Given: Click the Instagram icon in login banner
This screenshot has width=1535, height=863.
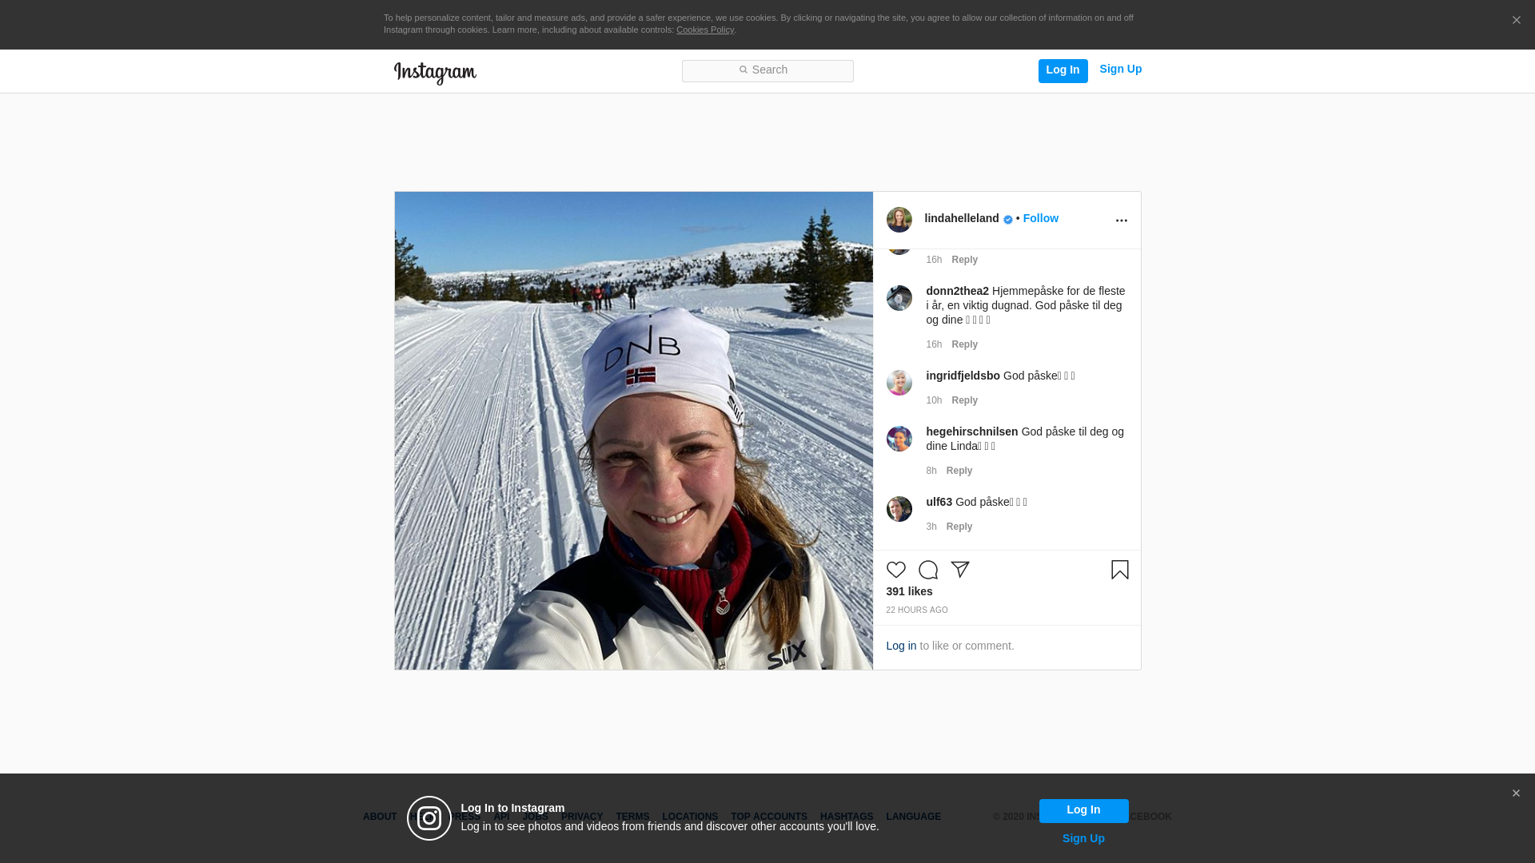Looking at the screenshot, I should click(429, 818).
